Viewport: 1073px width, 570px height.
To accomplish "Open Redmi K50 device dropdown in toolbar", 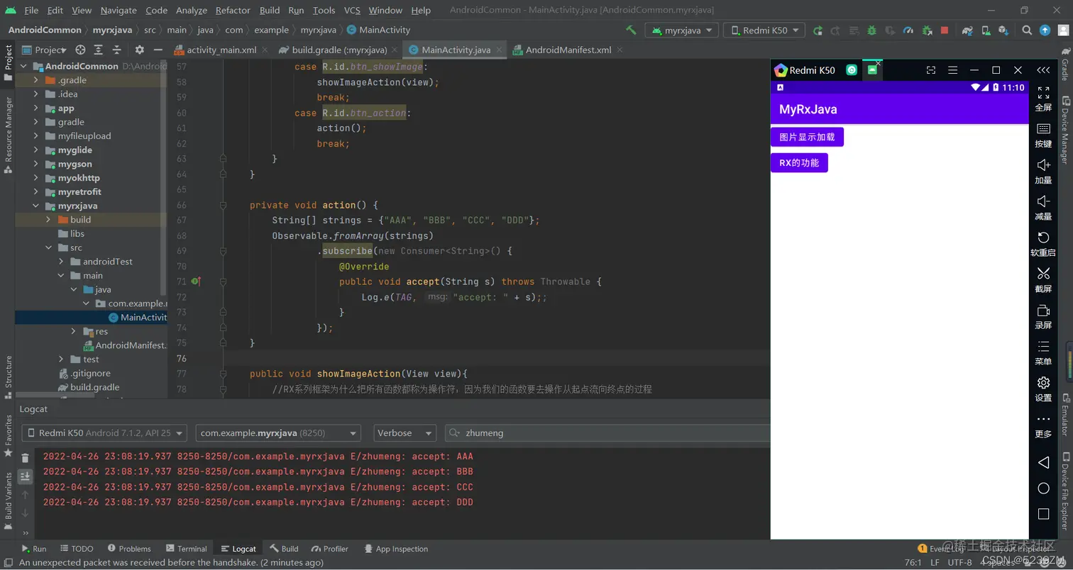I will click(x=764, y=30).
